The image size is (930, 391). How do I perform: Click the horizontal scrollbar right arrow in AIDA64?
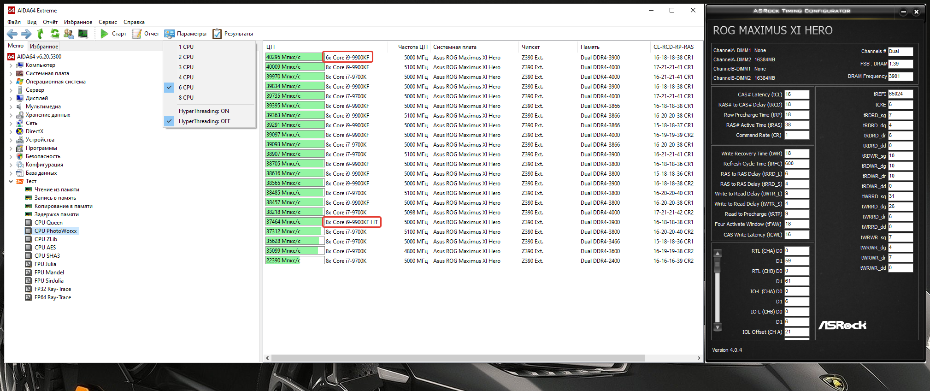point(699,358)
